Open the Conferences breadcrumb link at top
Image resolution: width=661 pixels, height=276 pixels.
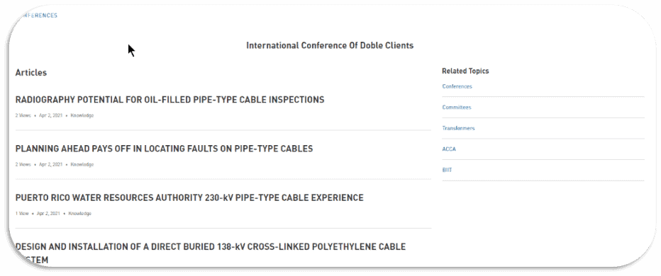point(38,16)
